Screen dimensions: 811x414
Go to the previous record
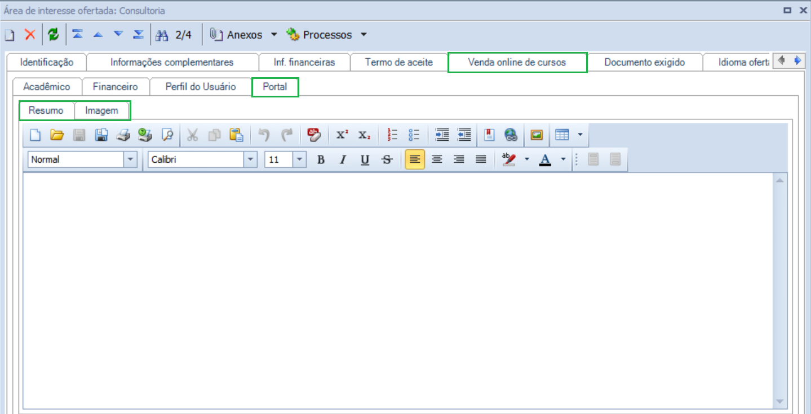[x=98, y=35]
